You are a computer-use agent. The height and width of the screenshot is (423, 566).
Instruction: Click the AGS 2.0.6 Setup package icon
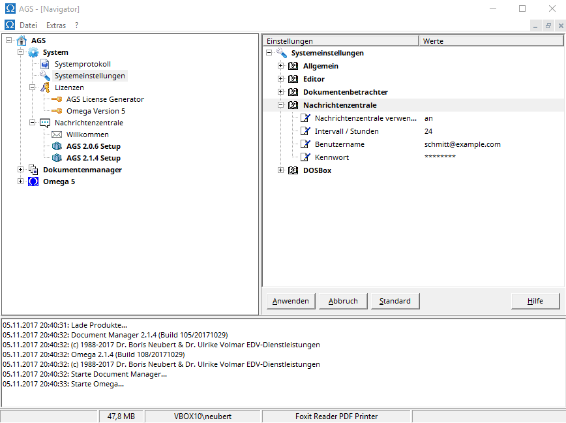pos(57,146)
